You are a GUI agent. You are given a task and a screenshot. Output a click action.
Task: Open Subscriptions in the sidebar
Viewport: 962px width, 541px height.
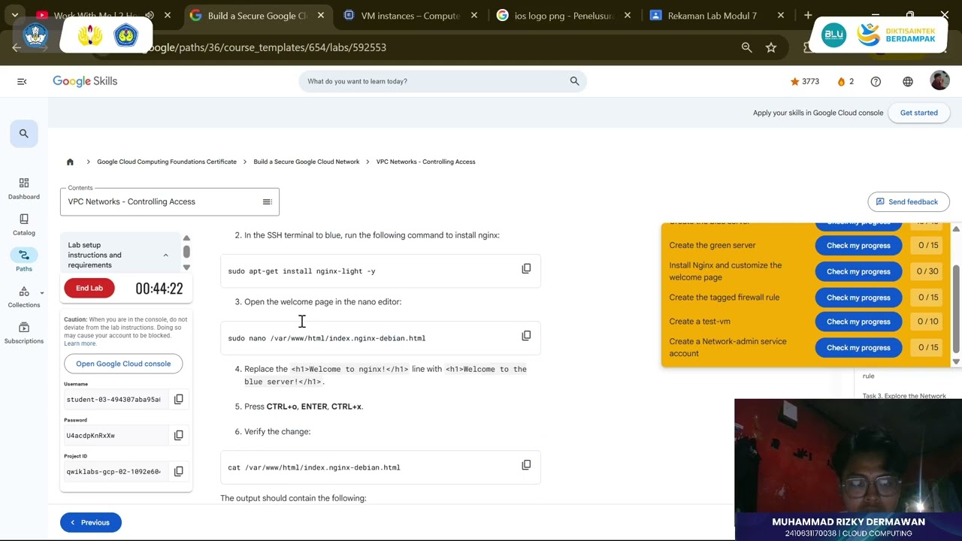pyautogui.click(x=24, y=333)
